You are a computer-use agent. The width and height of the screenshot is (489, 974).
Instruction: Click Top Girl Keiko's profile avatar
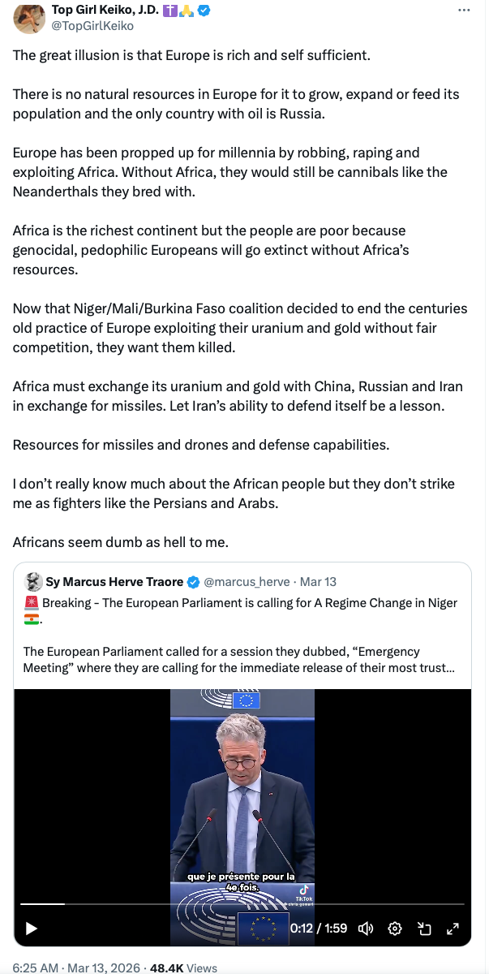[x=27, y=17]
